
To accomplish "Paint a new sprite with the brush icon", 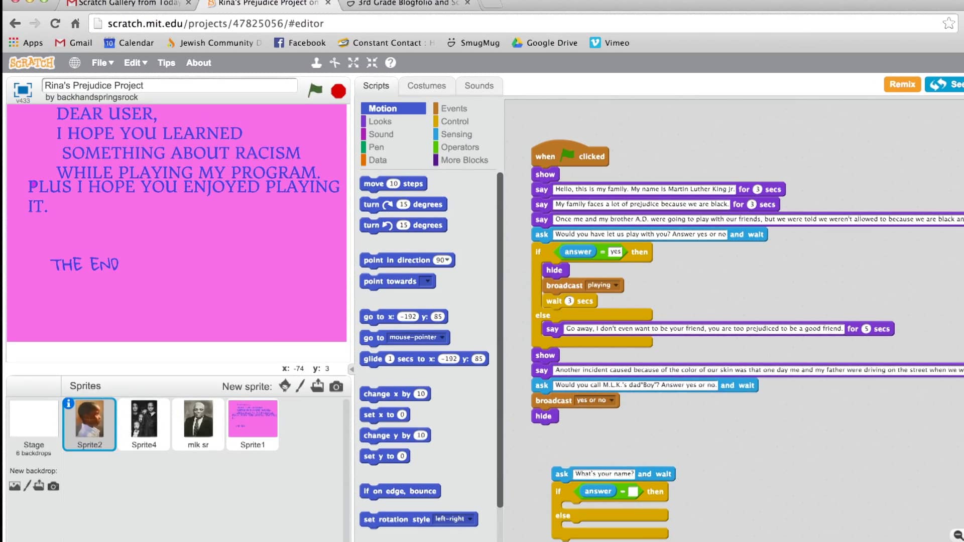I will point(300,386).
